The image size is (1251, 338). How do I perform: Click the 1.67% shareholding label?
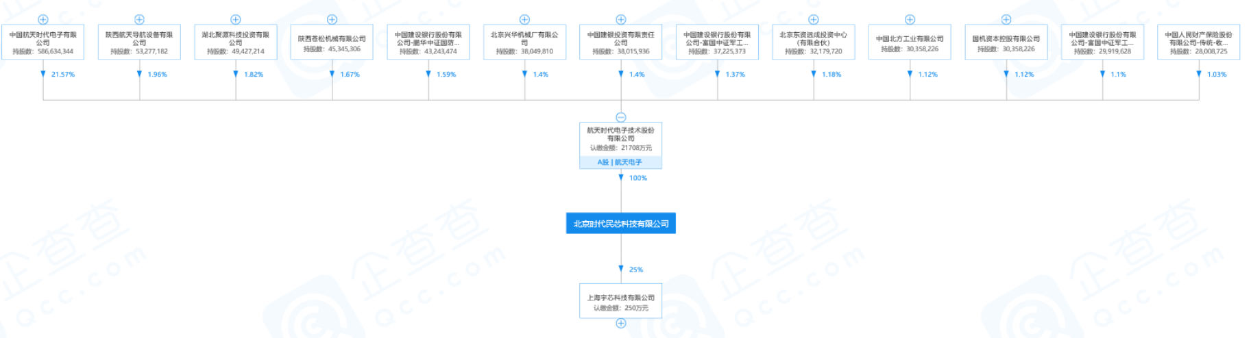tap(350, 75)
